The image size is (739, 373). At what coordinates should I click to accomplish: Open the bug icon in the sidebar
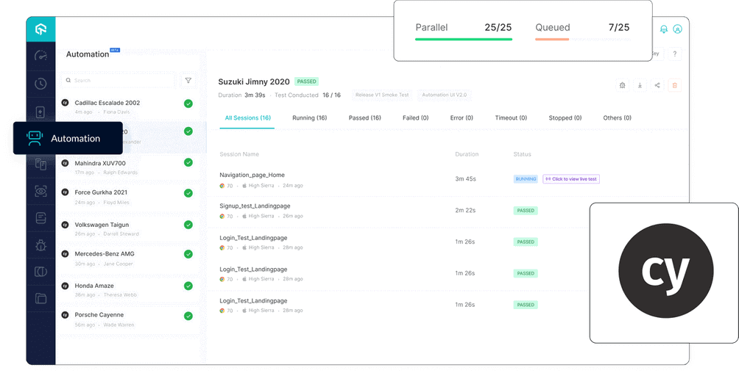coord(41,245)
